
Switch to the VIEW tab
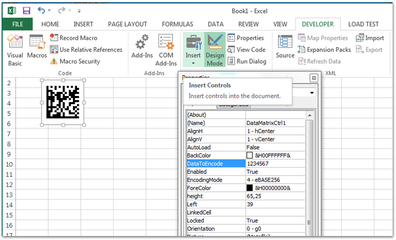[x=280, y=24]
